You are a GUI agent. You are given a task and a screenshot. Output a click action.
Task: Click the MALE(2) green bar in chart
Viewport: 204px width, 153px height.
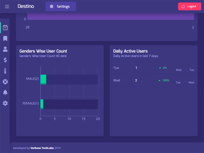coord(43,79)
